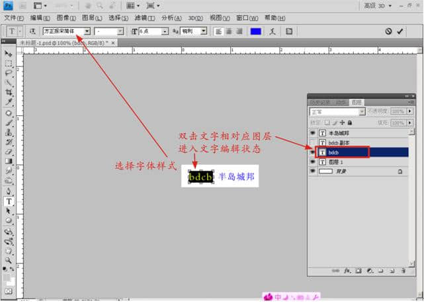Switch to the 历史记录 panel tab
The image size is (424, 302).
pos(320,102)
